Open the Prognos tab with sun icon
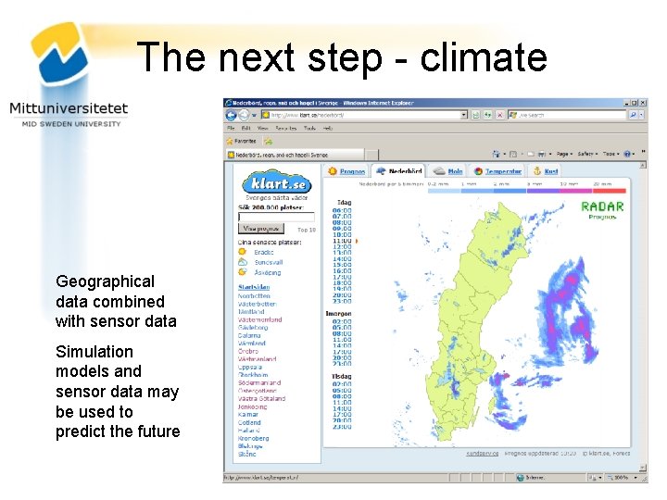Screen dimensions: 667x500 click(x=346, y=171)
